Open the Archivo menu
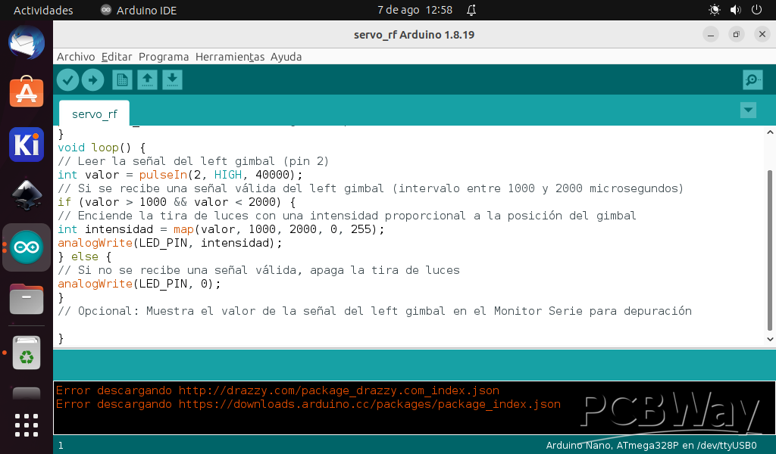The image size is (776, 454). tap(77, 57)
